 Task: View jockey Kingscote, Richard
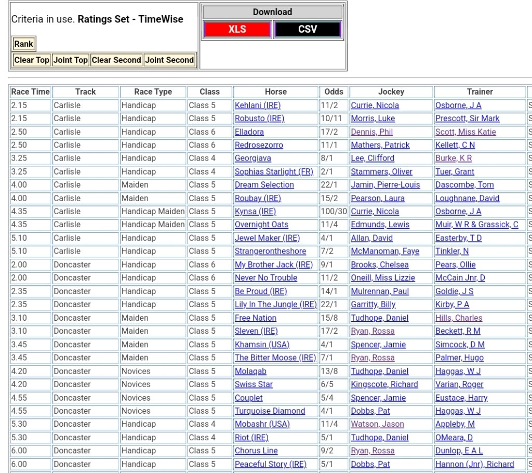click(384, 384)
